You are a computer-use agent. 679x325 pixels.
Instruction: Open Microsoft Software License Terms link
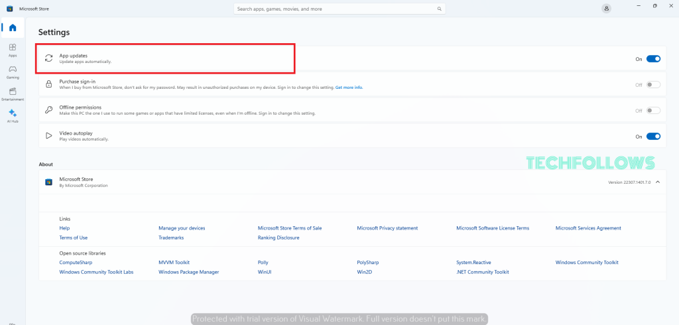[493, 228]
